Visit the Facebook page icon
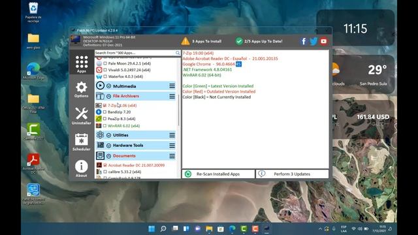This screenshot has height=235, width=418. pos(303,41)
